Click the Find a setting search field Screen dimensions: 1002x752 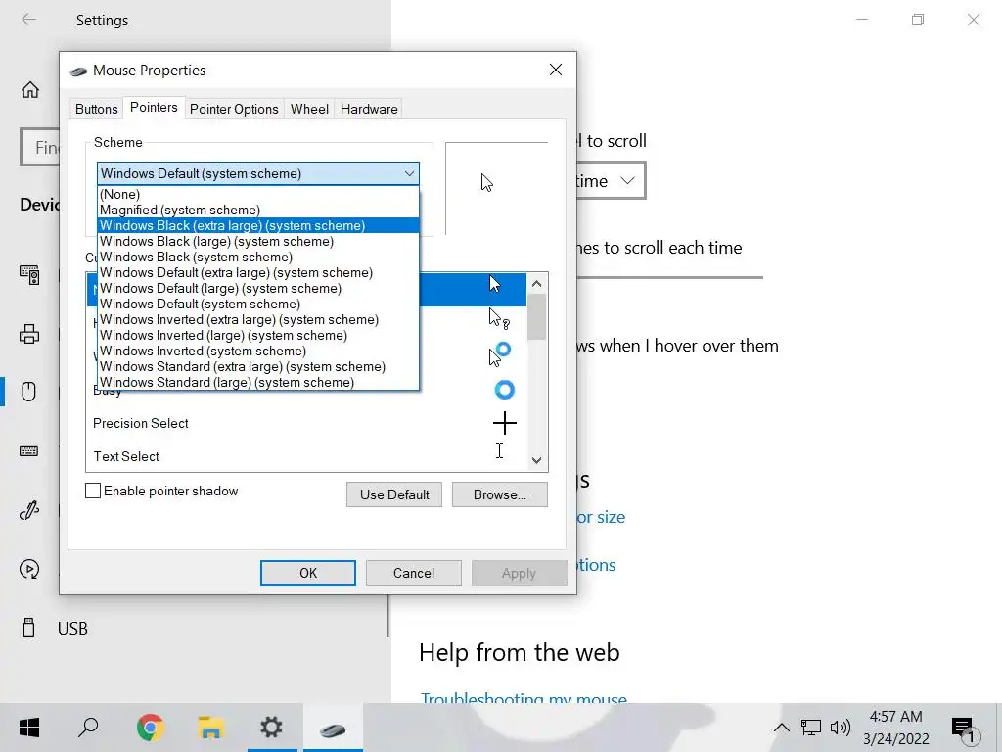click(40, 147)
